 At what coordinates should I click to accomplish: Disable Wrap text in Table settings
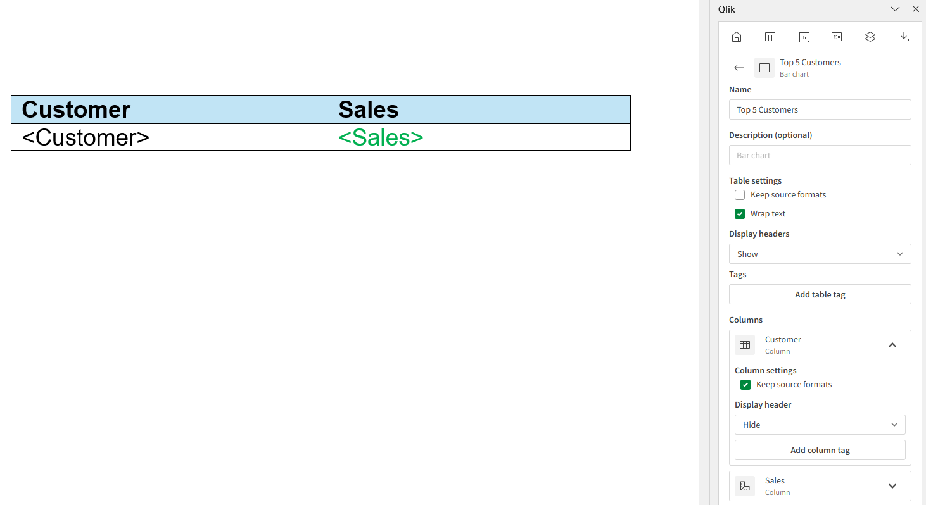[x=739, y=213]
